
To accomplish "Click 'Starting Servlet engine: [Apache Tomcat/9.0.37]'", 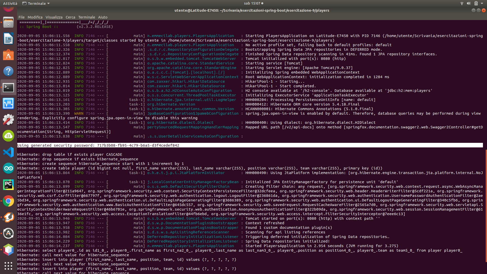I will 299,68.
